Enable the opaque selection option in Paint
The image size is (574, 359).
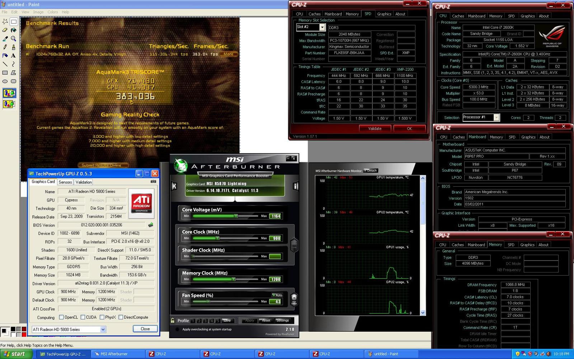tap(9, 93)
